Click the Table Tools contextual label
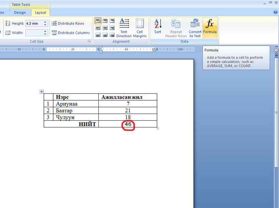Viewport: 279px width, 208px height. (x=21, y=5)
